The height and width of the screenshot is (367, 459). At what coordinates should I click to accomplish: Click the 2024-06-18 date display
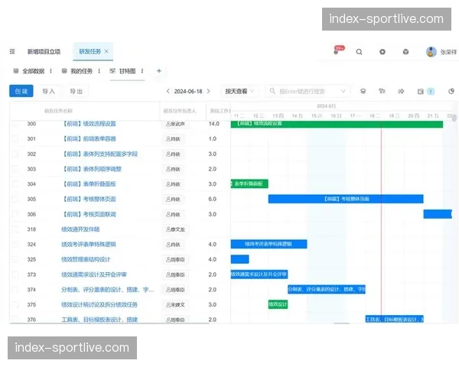click(x=188, y=91)
